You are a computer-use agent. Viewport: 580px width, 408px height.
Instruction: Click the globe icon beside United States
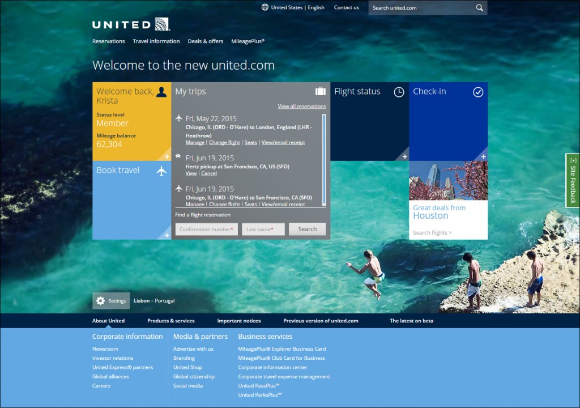point(265,7)
